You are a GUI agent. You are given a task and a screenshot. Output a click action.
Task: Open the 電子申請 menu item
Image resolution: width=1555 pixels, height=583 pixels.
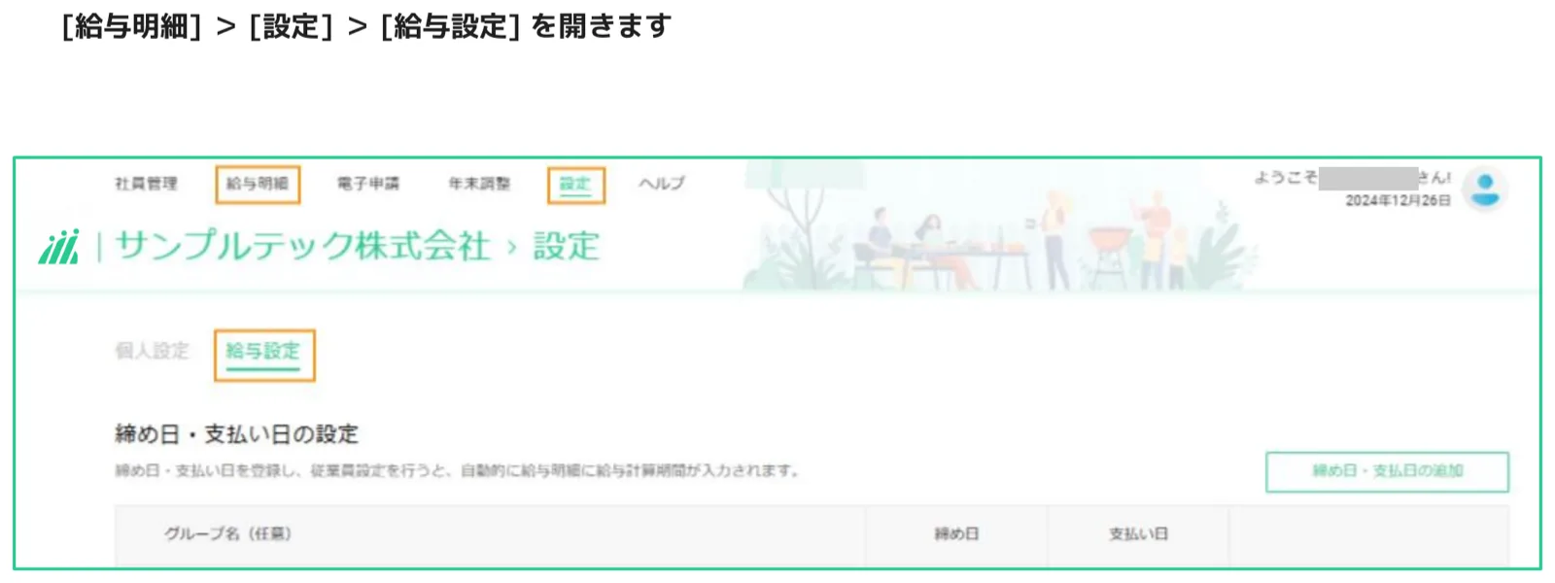[x=368, y=184]
